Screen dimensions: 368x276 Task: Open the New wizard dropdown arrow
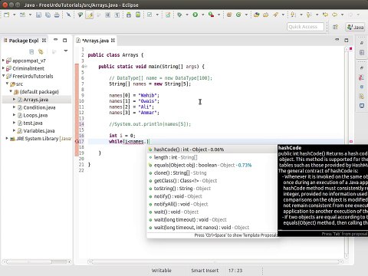click(14, 15)
